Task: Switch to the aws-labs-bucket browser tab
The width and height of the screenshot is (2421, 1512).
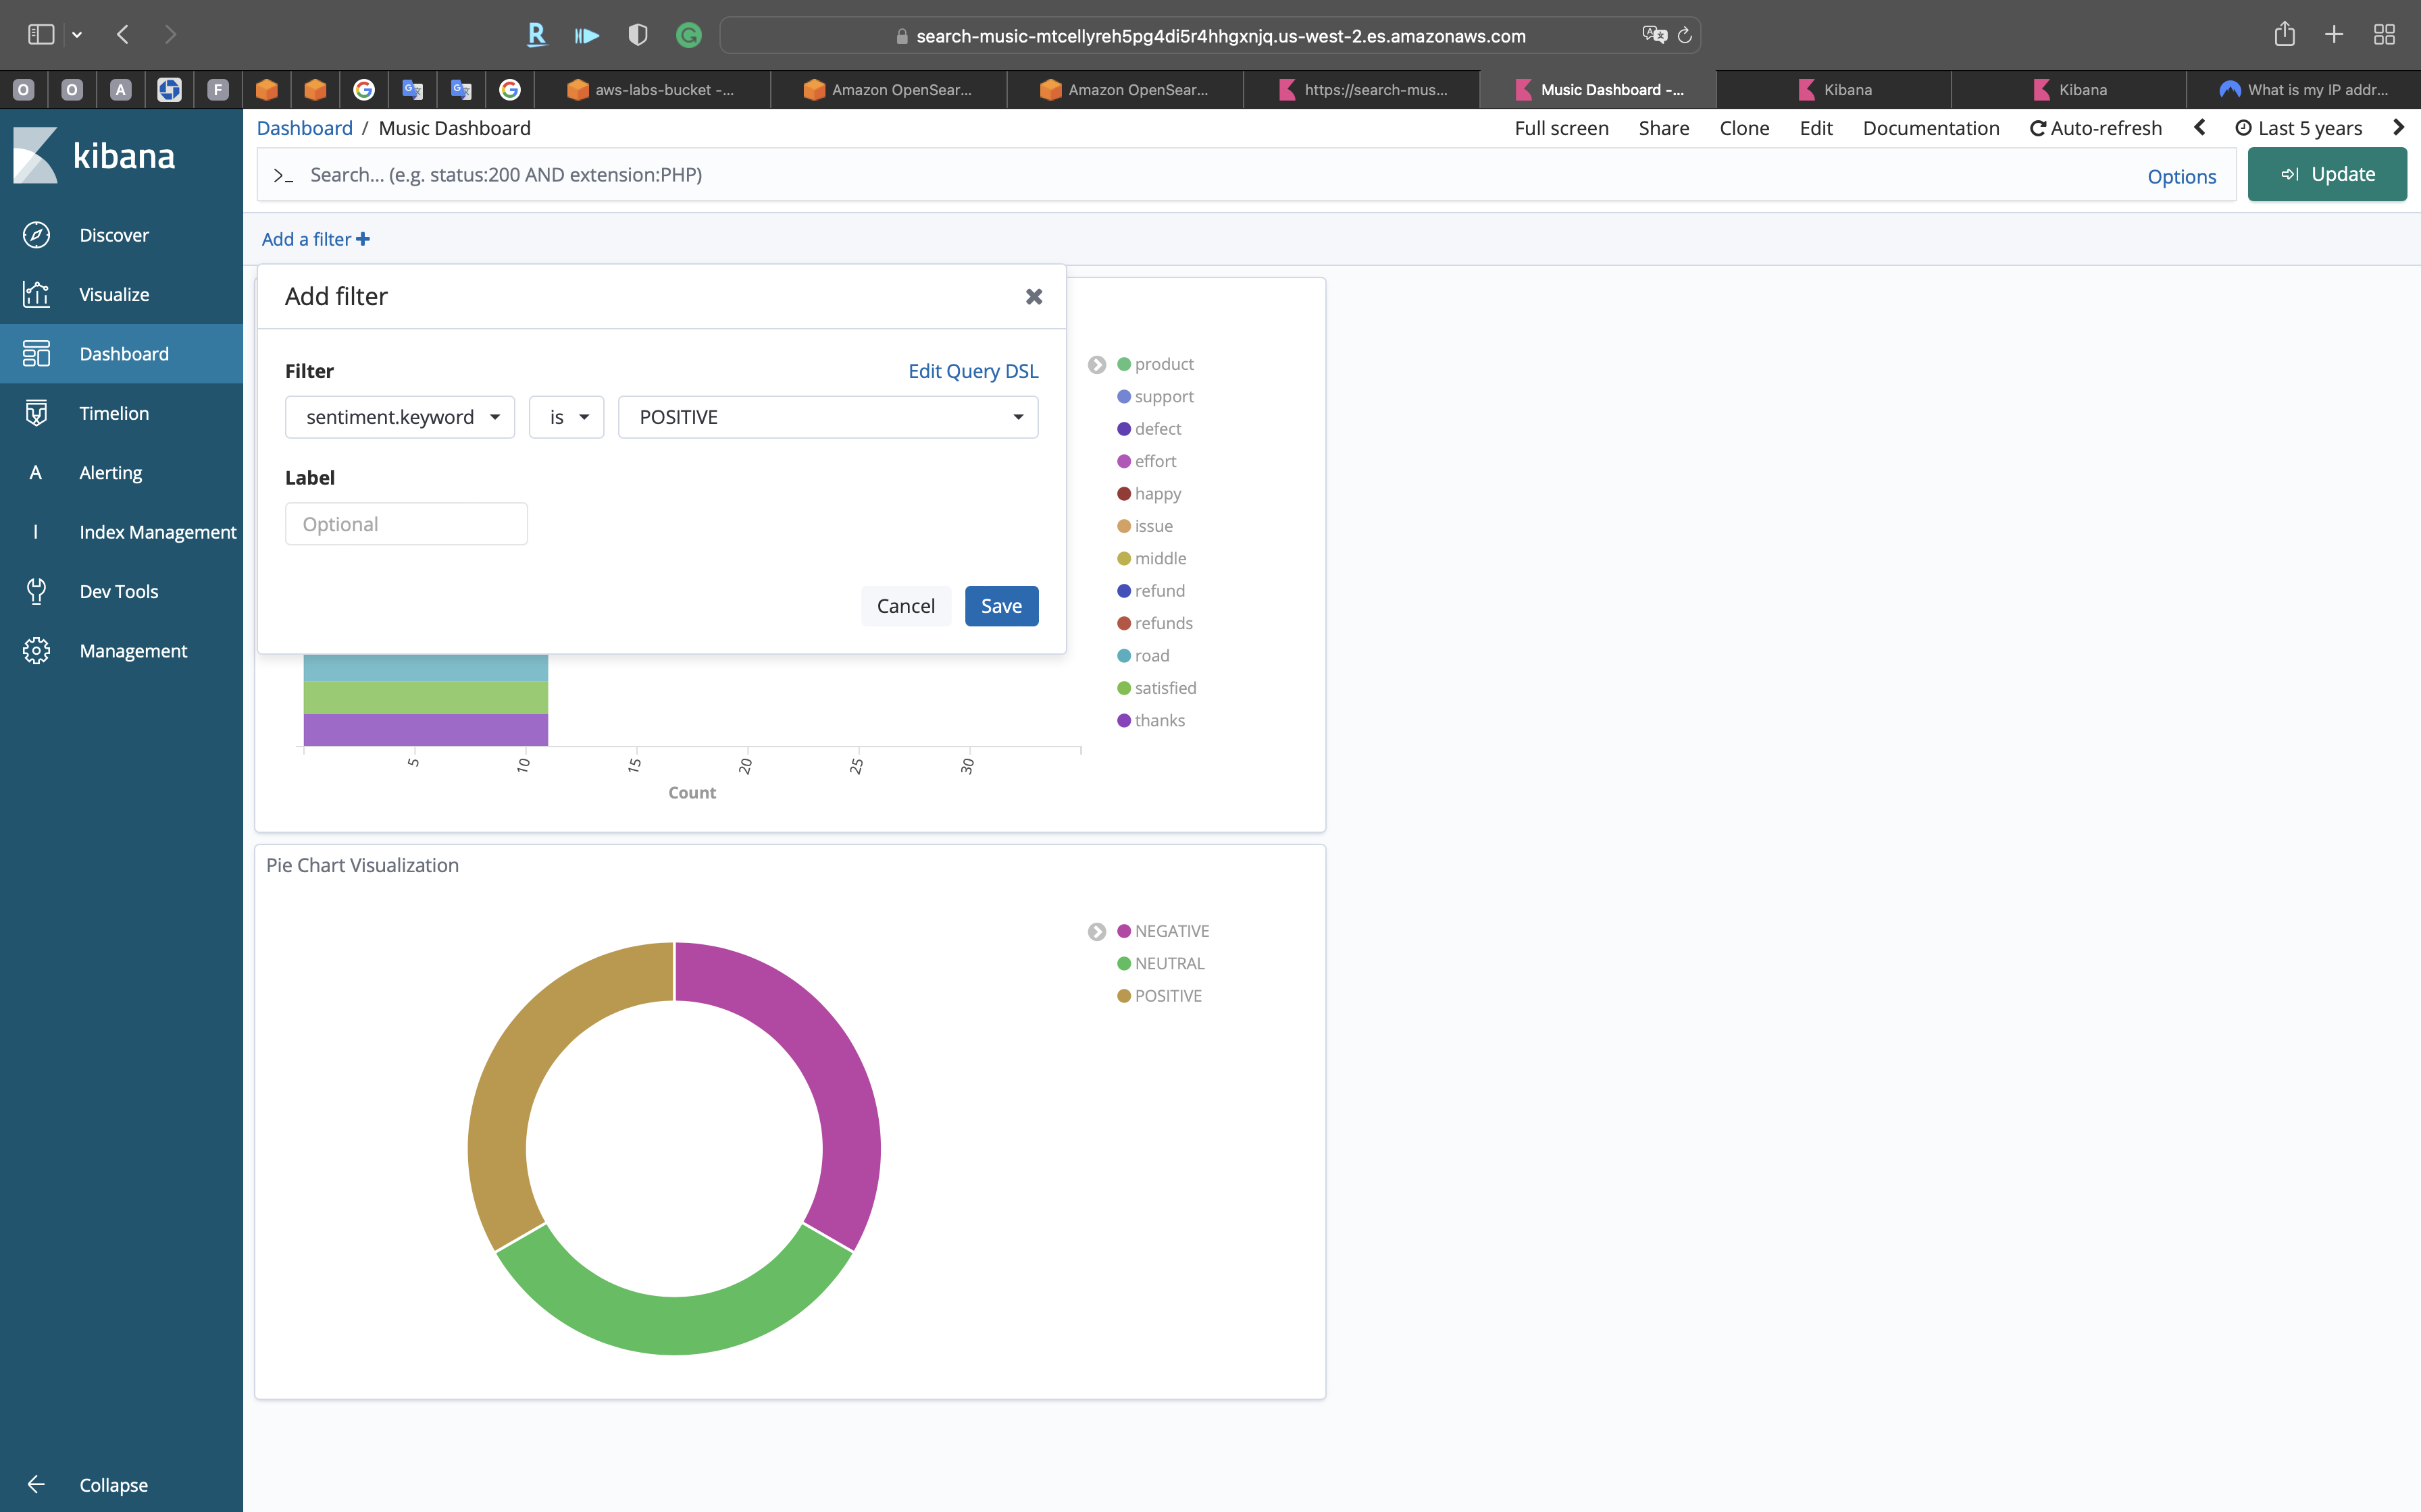Action: [653, 90]
